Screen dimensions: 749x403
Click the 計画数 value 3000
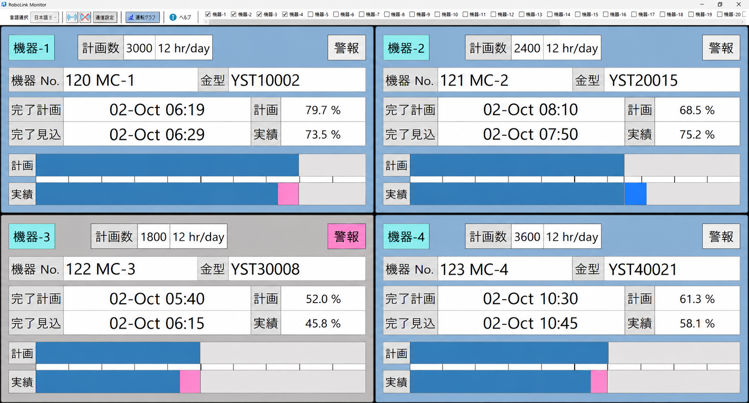(x=139, y=48)
